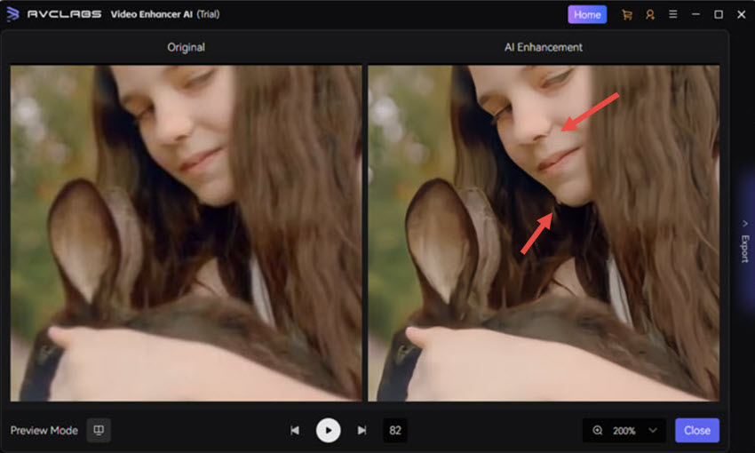This screenshot has width=755, height=453.
Task: Click the user account icon
Action: [x=650, y=15]
